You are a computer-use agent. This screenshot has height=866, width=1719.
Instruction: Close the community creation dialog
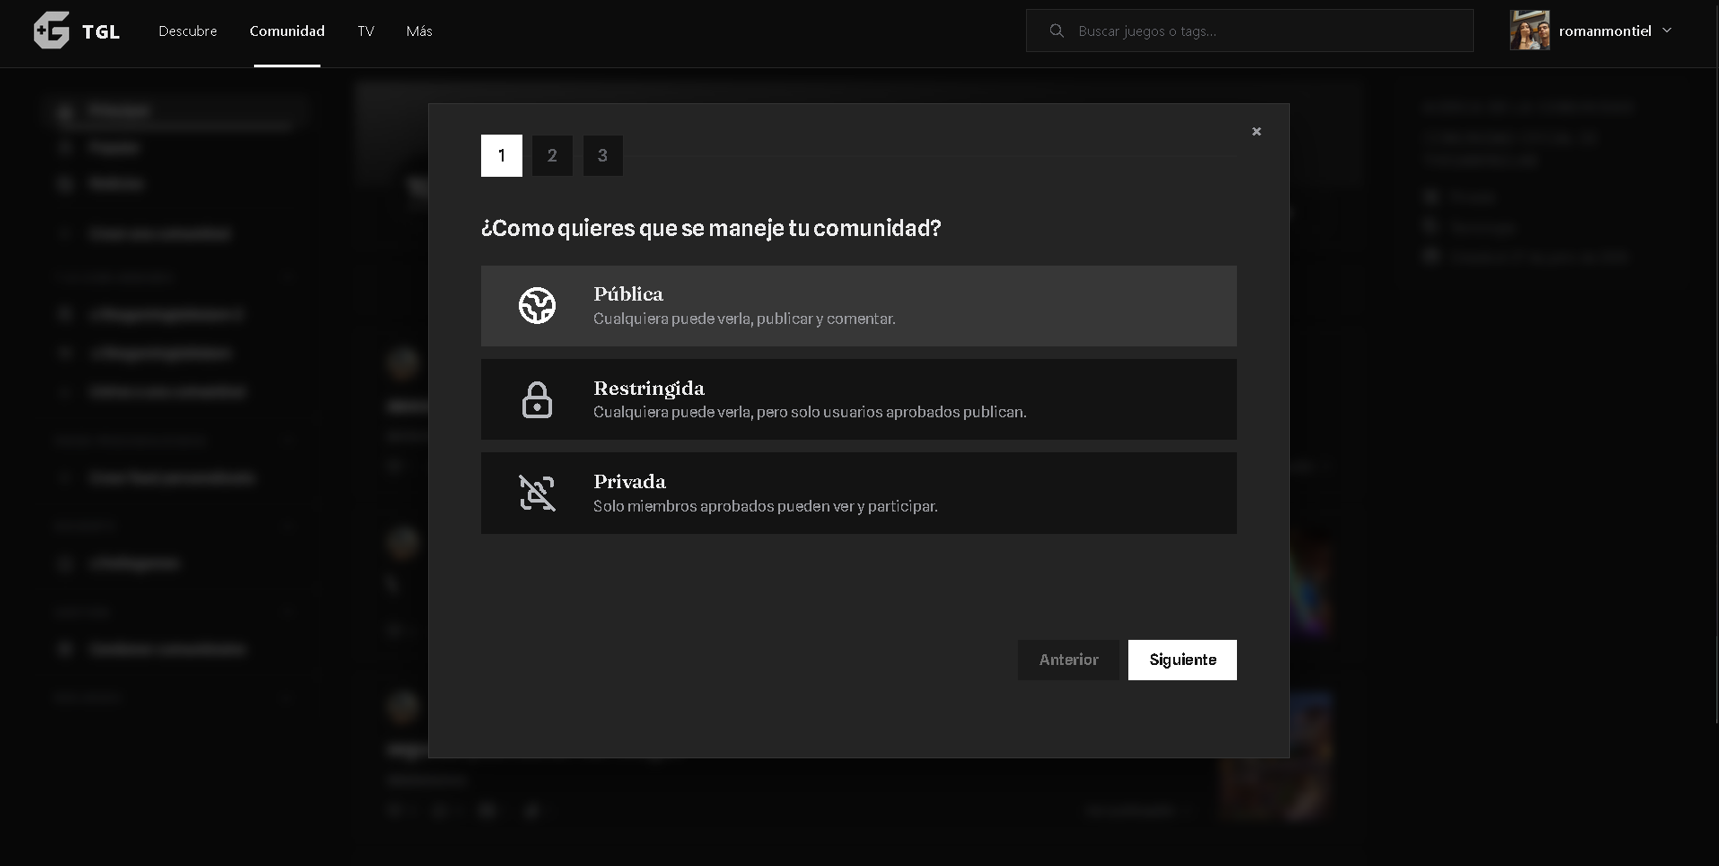click(x=1257, y=131)
